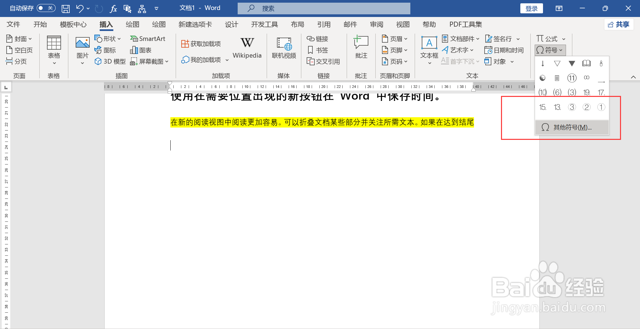Insert the down arrow symbol
The image size is (640, 329).
(x=543, y=63)
